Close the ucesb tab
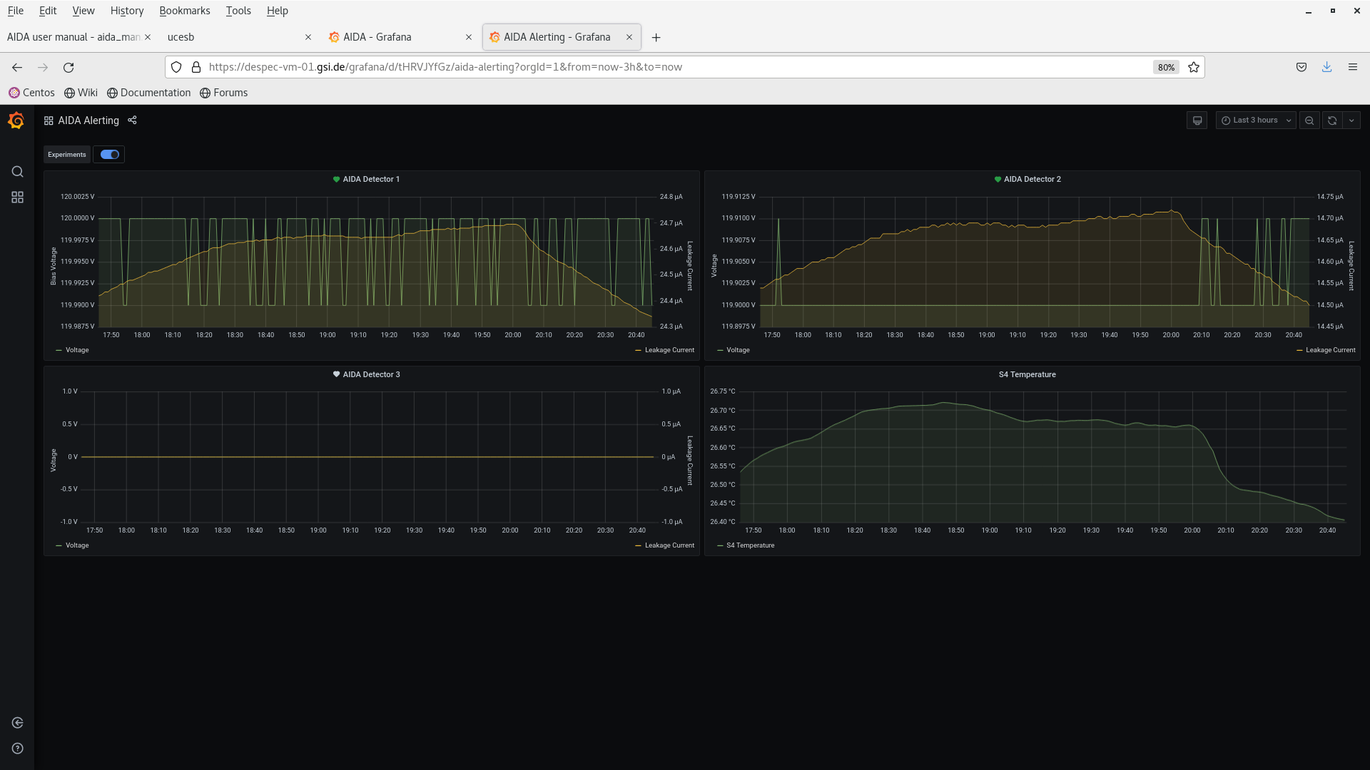This screenshot has width=1370, height=770. point(308,37)
